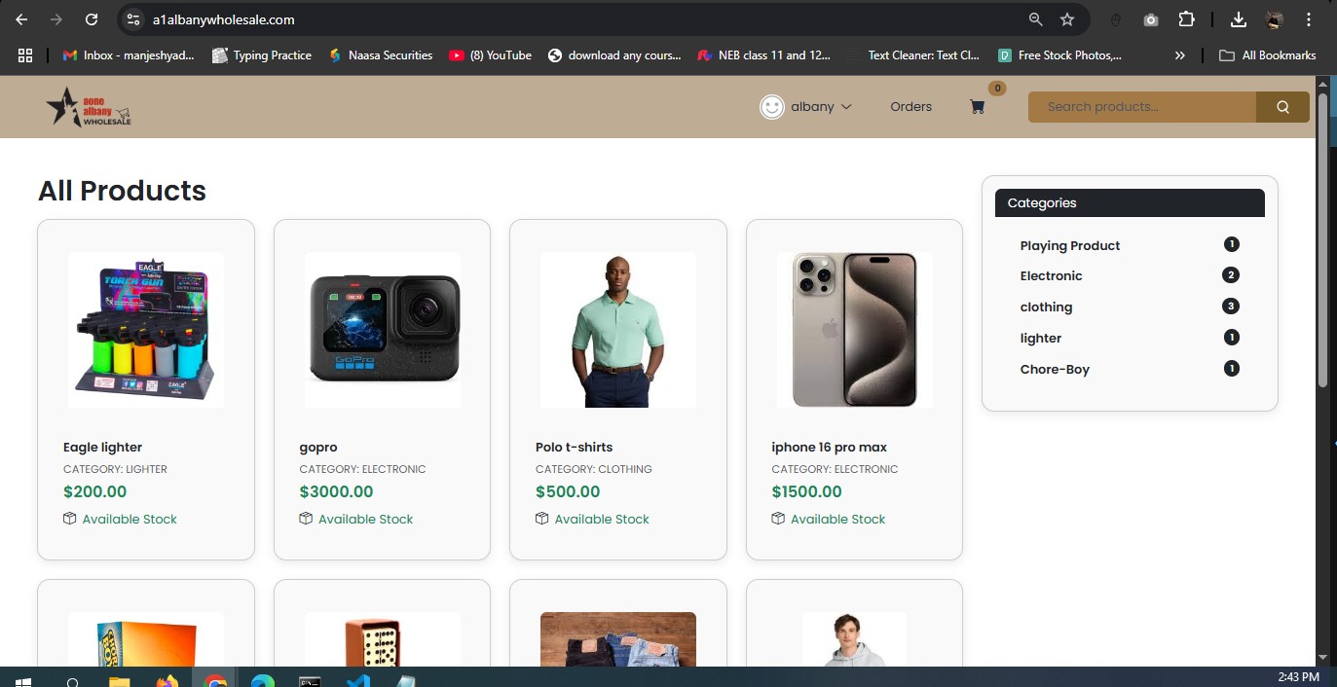The width and height of the screenshot is (1337, 687).
Task: Open the NEB class 11 and 12 bookmark
Action: pos(764,55)
